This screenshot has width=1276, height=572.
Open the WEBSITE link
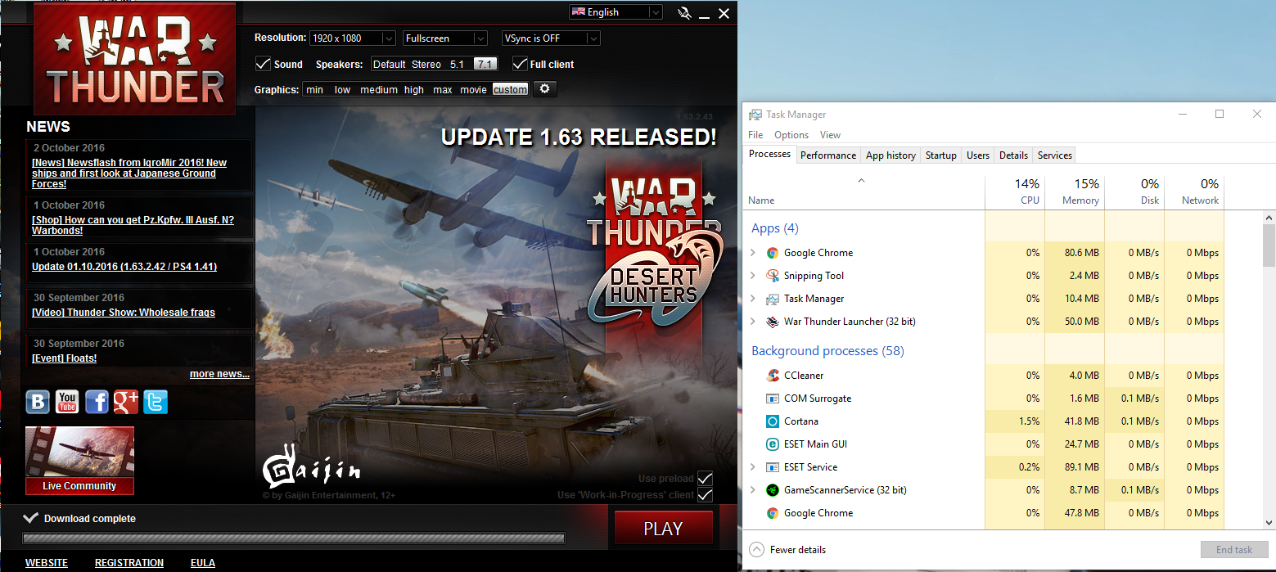(47, 563)
